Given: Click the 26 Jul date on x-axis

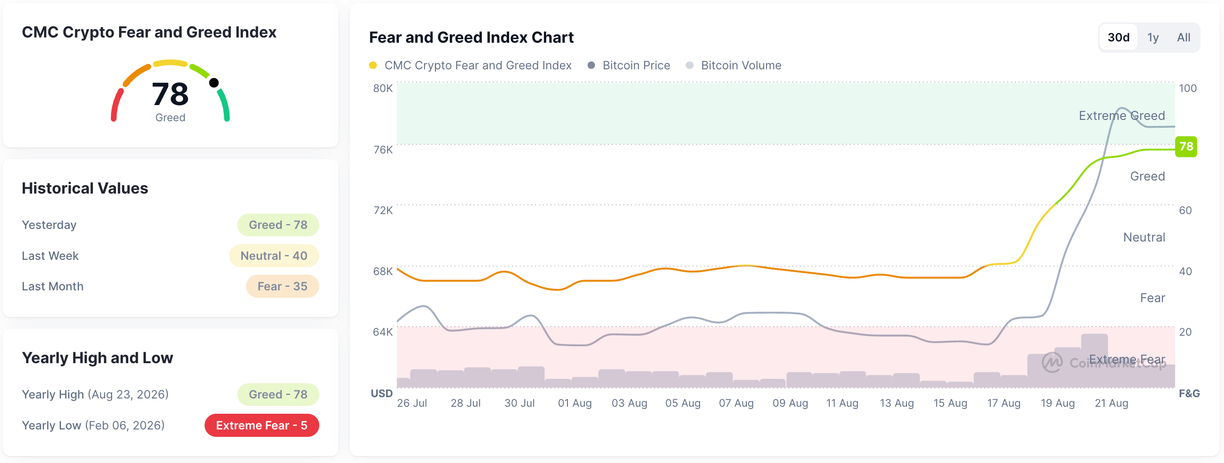Looking at the screenshot, I should click(411, 403).
